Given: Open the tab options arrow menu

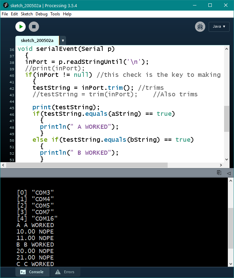Looking at the screenshot, I should coord(63,41).
